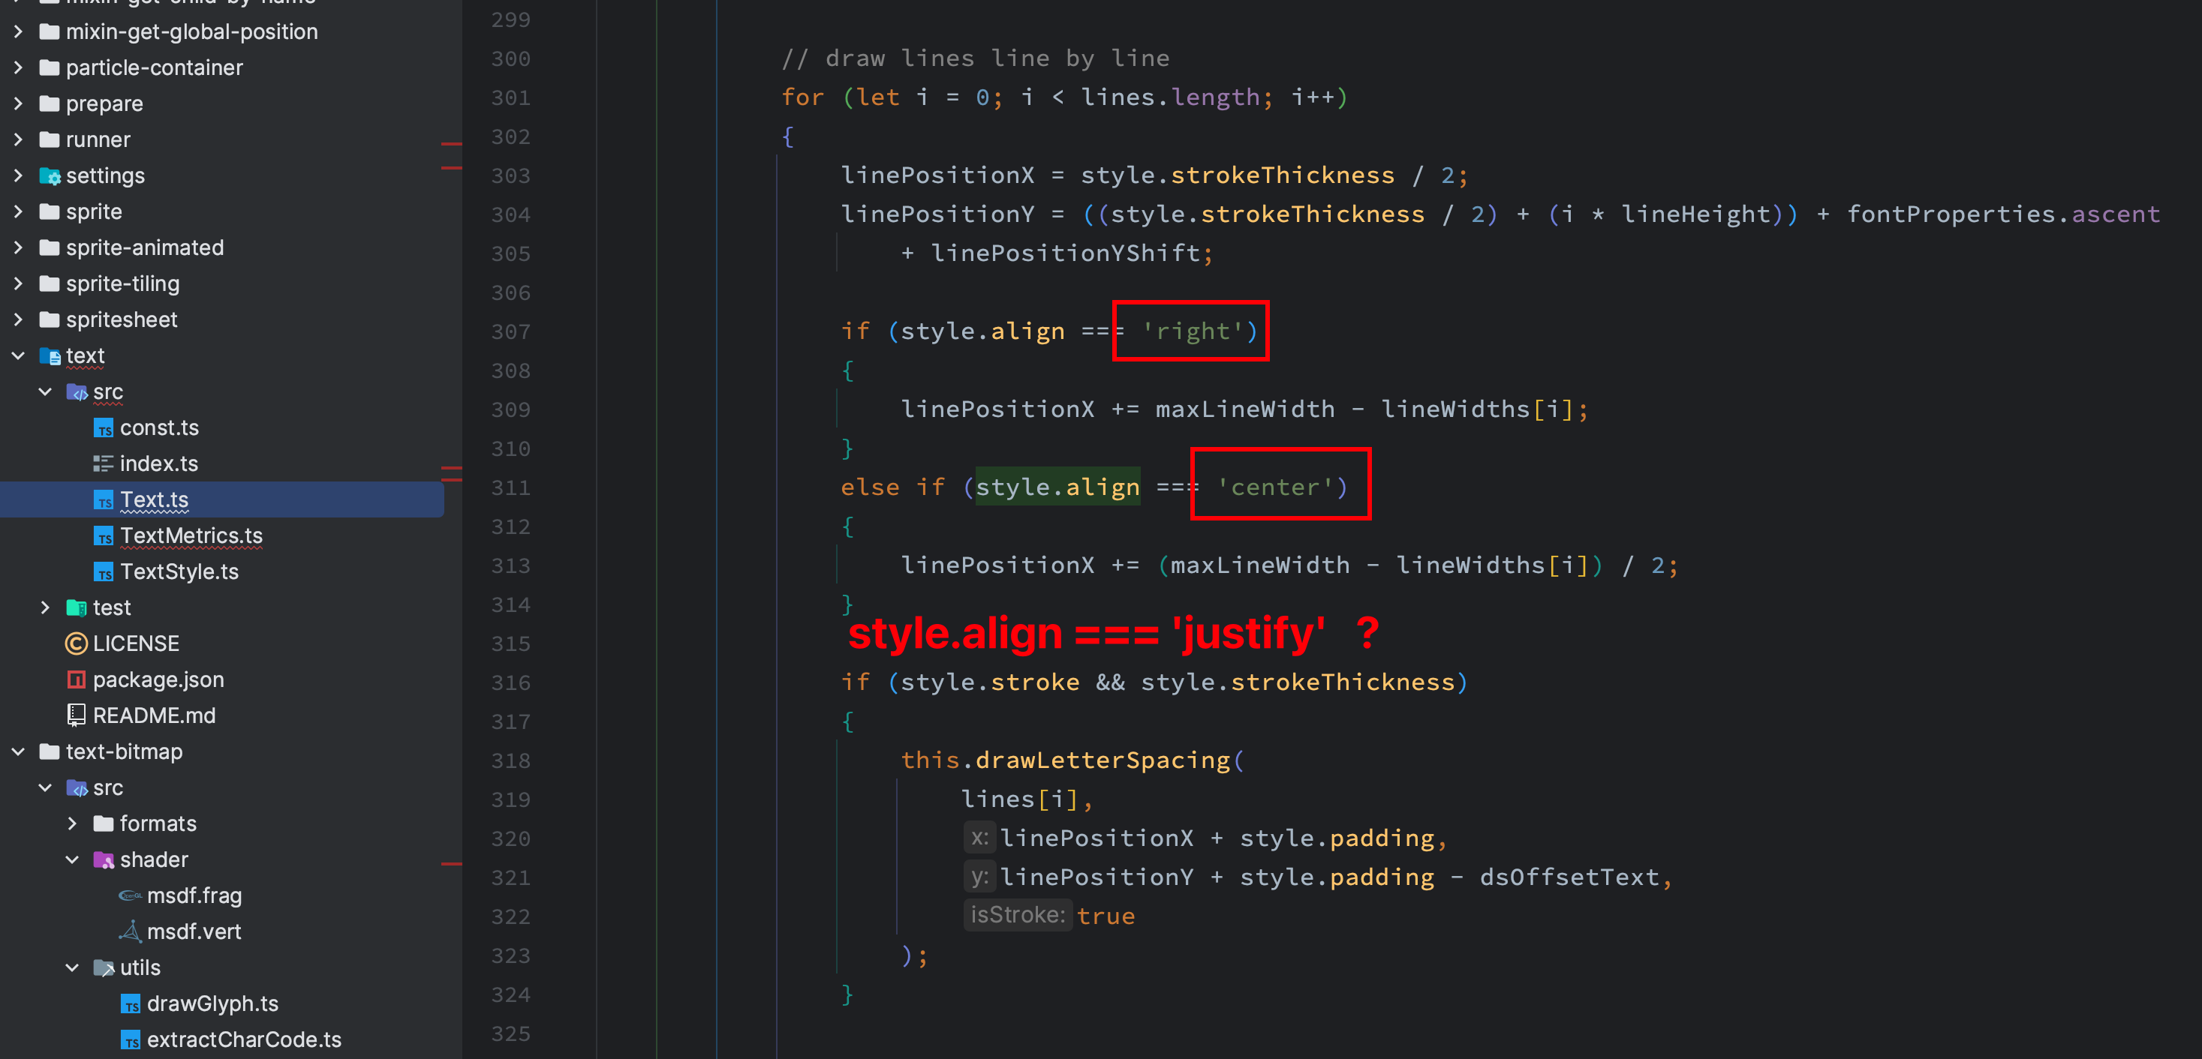Select TextMetrics.ts in the sidebar
The width and height of the screenshot is (2202, 1059).
pyautogui.click(x=191, y=535)
